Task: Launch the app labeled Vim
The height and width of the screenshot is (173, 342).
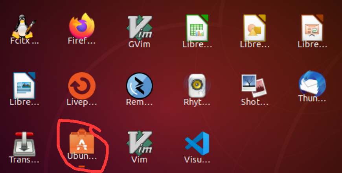Action: [140, 143]
